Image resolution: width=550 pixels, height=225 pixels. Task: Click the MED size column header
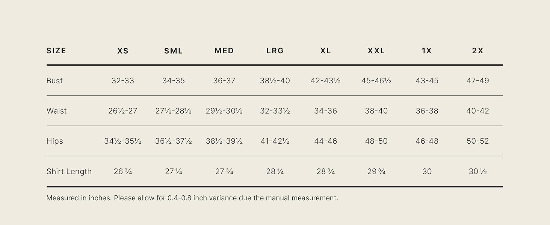click(224, 51)
